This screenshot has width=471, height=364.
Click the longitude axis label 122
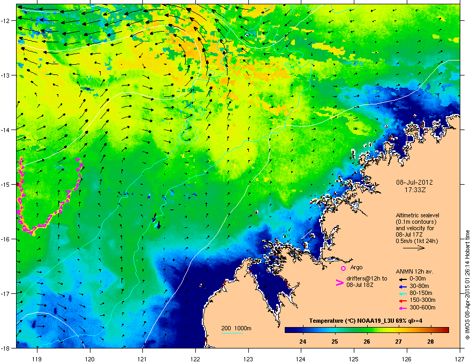(195, 359)
